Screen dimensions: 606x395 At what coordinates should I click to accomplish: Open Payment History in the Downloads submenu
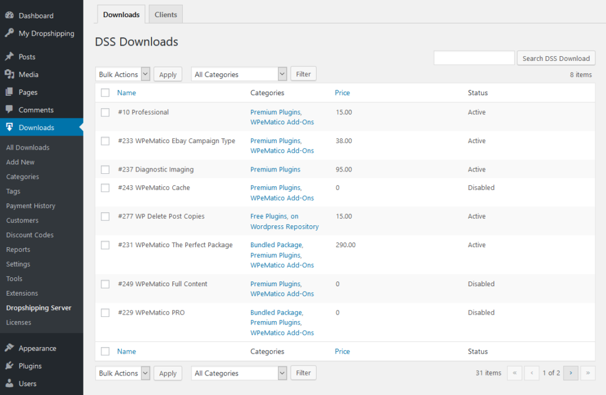pyautogui.click(x=31, y=206)
